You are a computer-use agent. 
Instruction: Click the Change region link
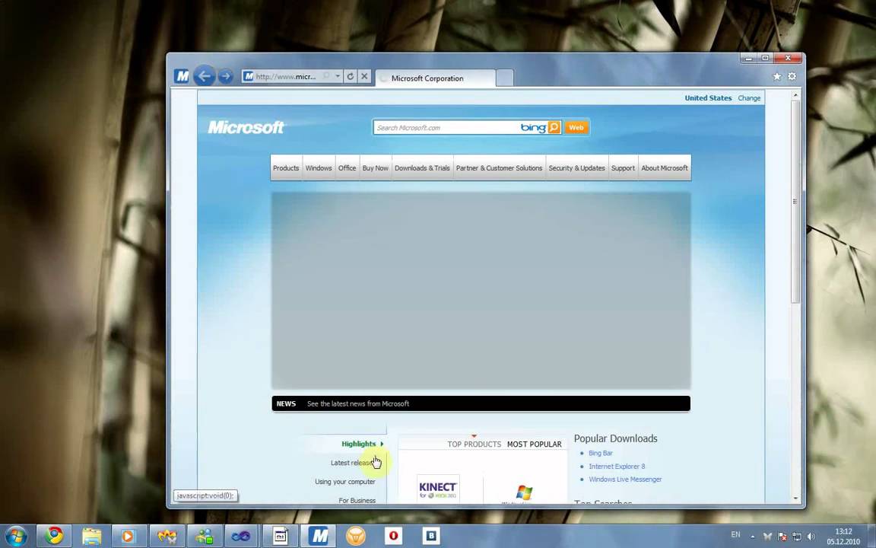[748, 98]
